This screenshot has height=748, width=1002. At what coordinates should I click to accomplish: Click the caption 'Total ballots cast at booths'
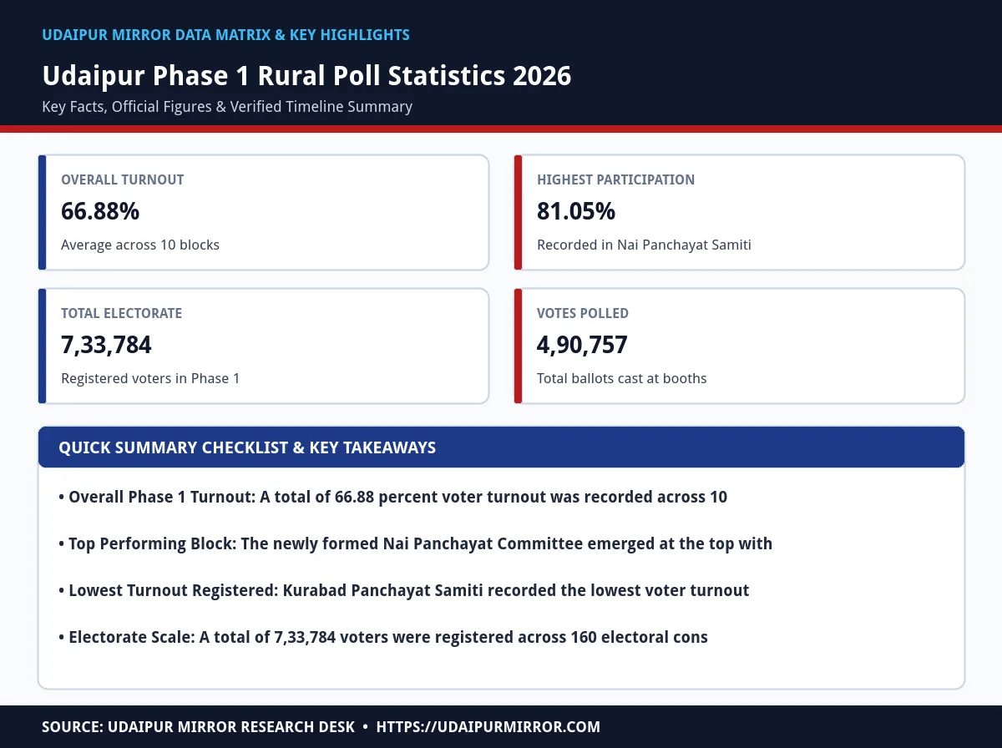[621, 379]
